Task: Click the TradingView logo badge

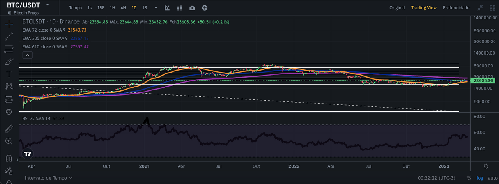Action: [27, 154]
